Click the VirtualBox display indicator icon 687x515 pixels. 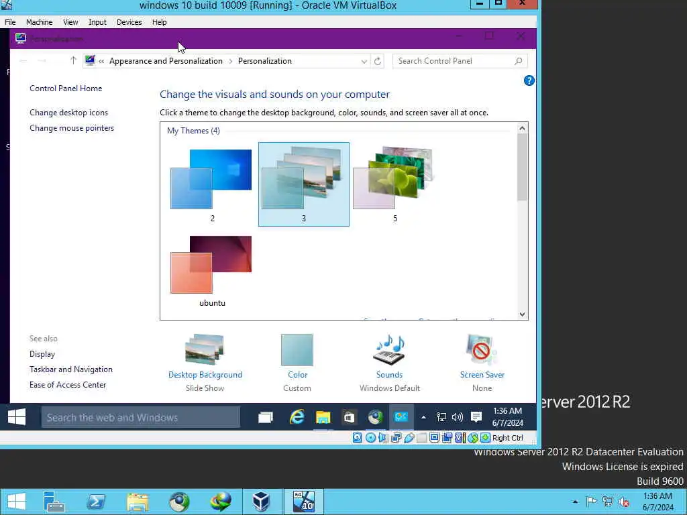tap(434, 437)
